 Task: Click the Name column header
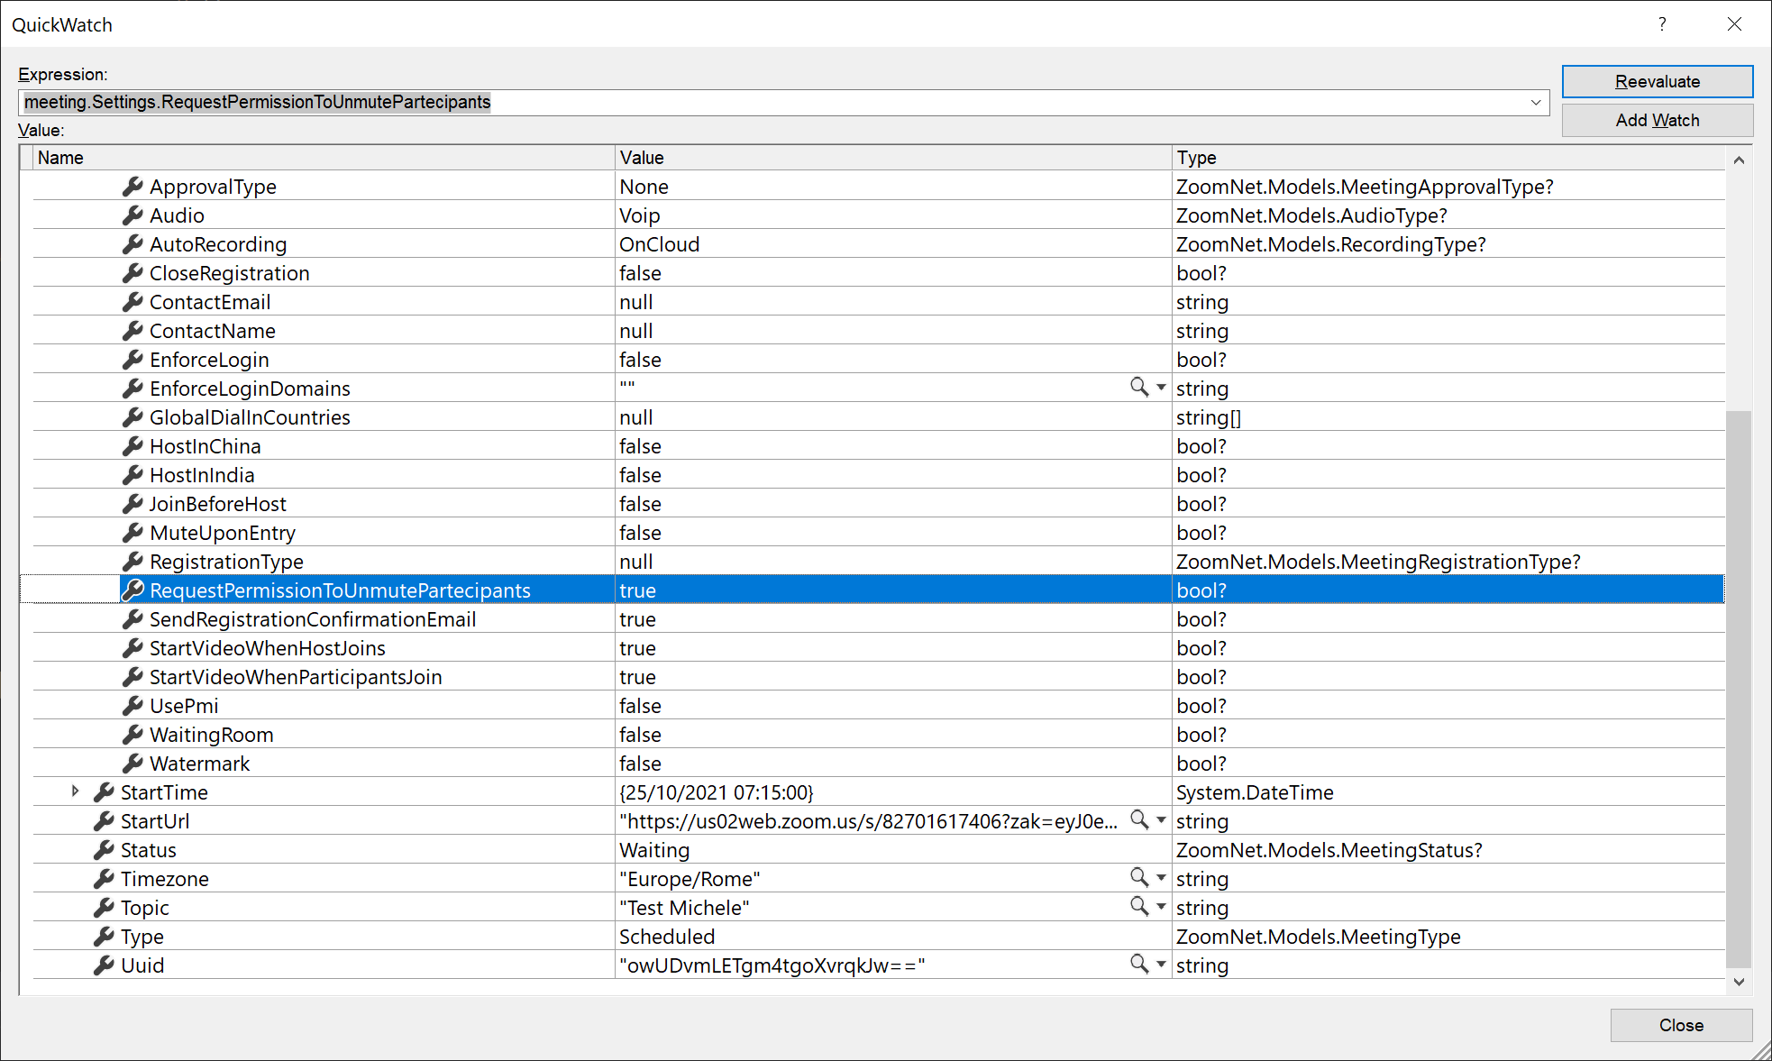point(315,157)
